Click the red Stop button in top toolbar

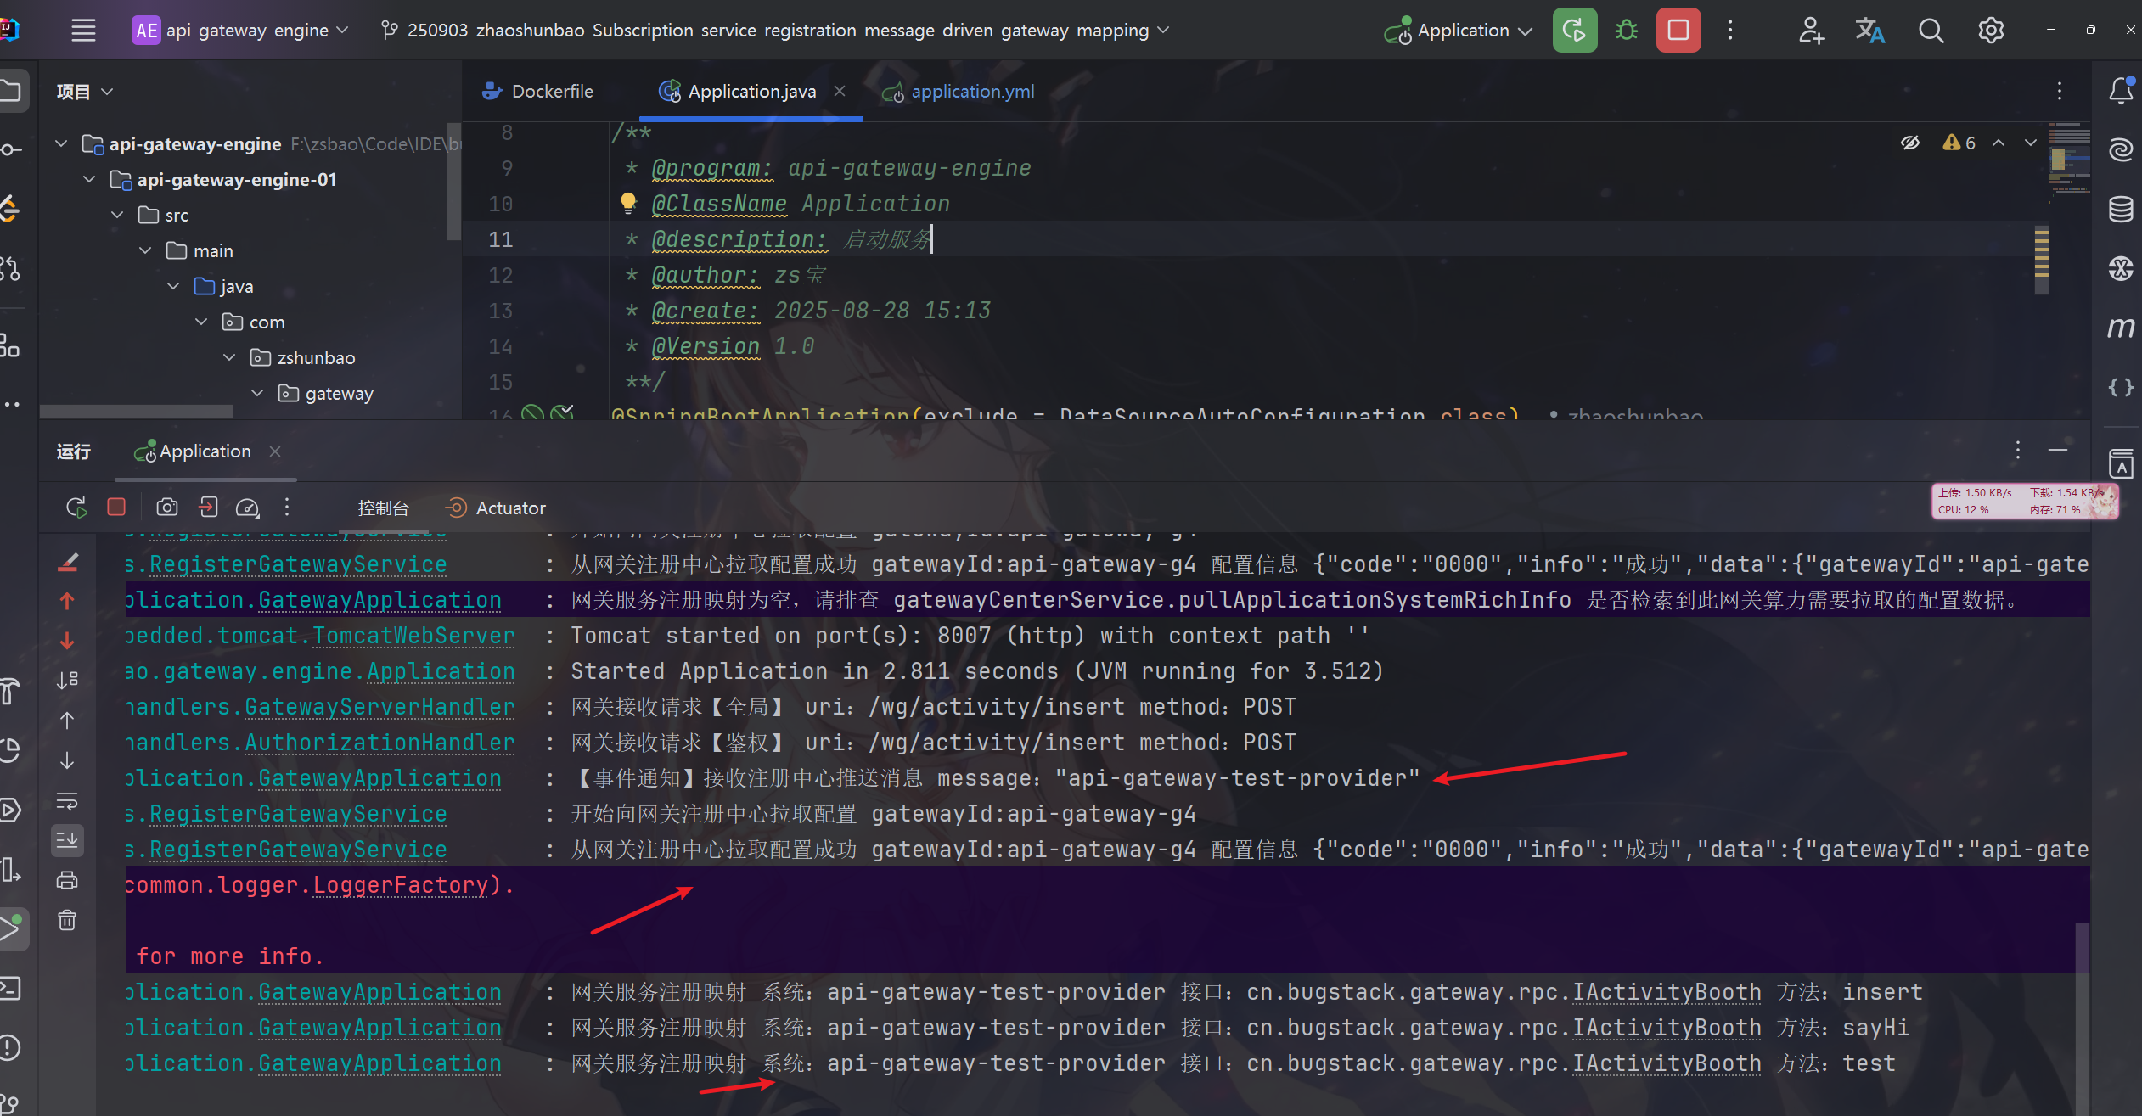[x=1678, y=31]
